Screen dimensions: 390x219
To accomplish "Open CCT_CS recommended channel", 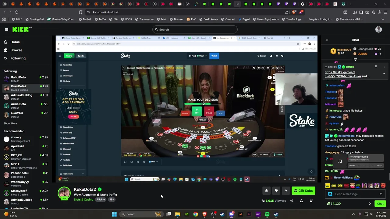I will coord(26,157).
